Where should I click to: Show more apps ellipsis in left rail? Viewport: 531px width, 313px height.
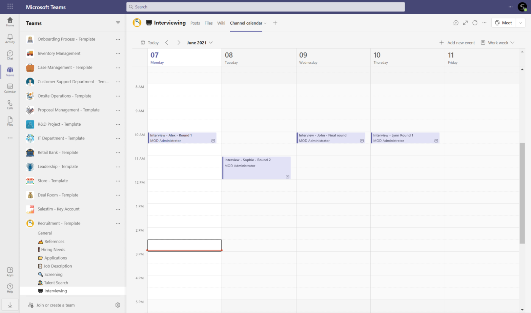pos(10,138)
